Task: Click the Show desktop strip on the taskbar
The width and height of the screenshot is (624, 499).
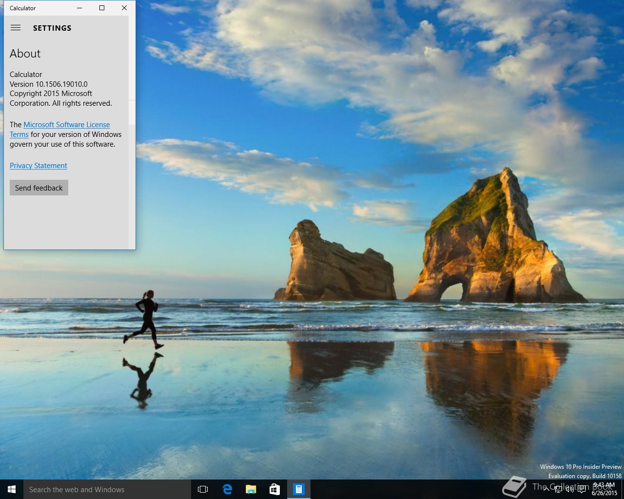Action: (623, 489)
